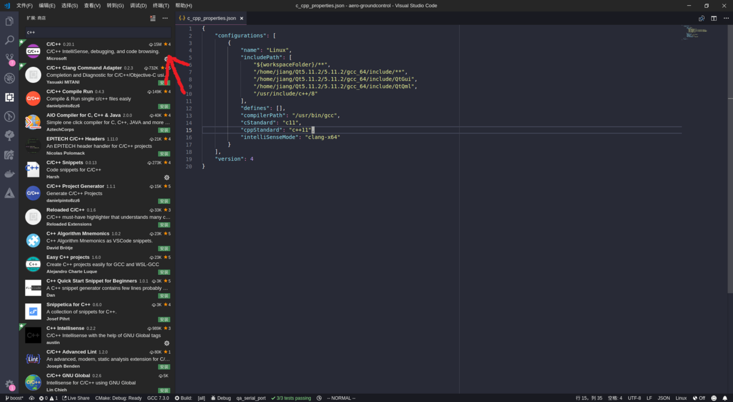Click the split editor icon
The image size is (733, 402).
pyautogui.click(x=714, y=18)
